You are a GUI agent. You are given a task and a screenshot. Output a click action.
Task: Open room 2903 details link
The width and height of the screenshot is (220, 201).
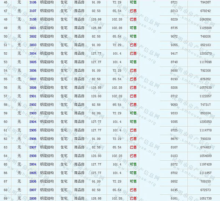click(x=33, y=113)
